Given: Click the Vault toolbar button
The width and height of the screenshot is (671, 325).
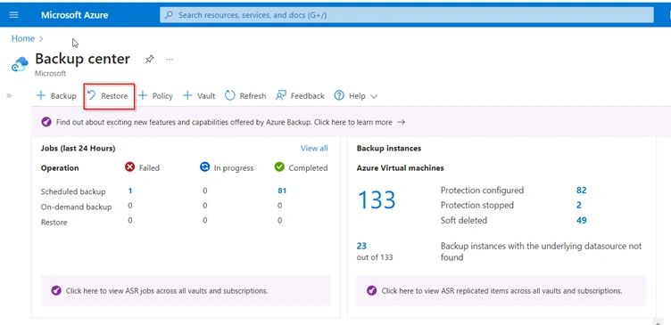Looking at the screenshot, I should 199,95.
